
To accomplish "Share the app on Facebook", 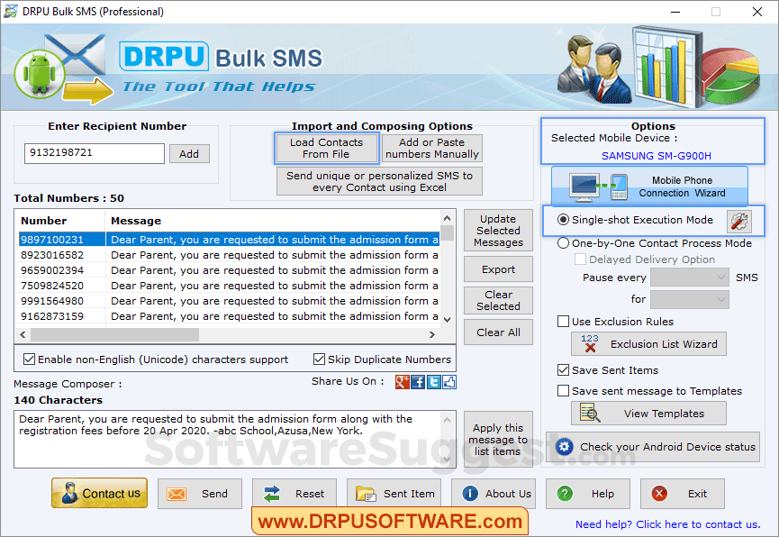I will (x=416, y=383).
